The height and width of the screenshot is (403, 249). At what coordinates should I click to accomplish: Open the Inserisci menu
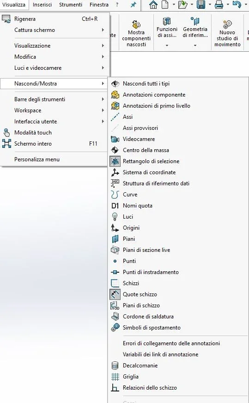point(42,5)
